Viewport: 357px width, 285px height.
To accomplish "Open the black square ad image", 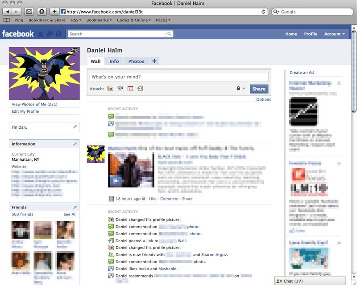I will click(303, 111).
